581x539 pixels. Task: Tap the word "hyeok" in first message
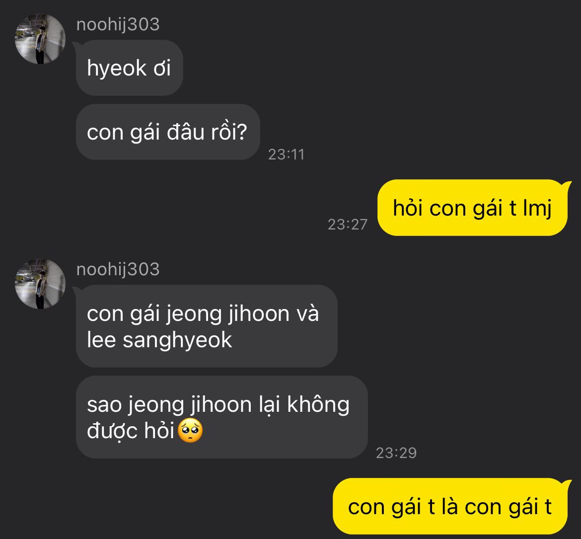[x=117, y=69]
